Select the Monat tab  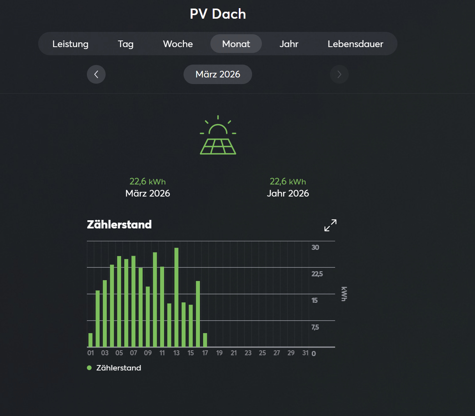[x=236, y=44]
